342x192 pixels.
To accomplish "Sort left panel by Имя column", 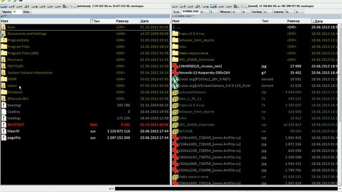I will point(45,21).
